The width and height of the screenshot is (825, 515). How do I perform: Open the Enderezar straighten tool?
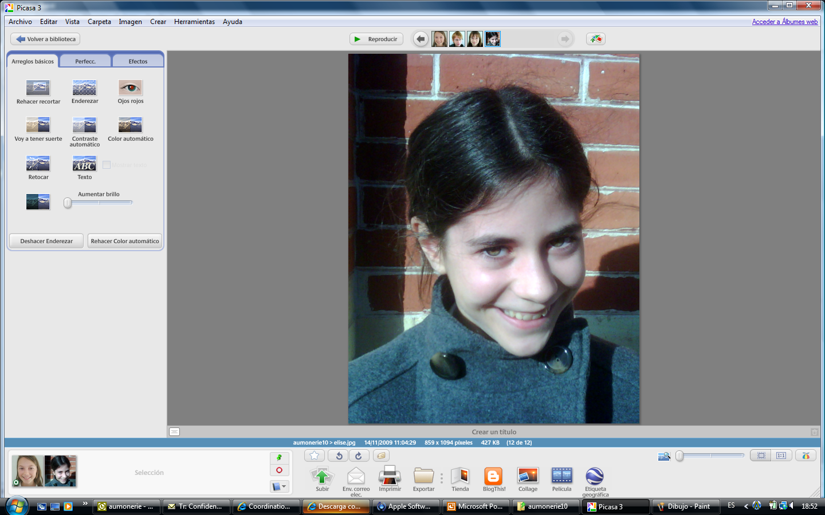84,88
